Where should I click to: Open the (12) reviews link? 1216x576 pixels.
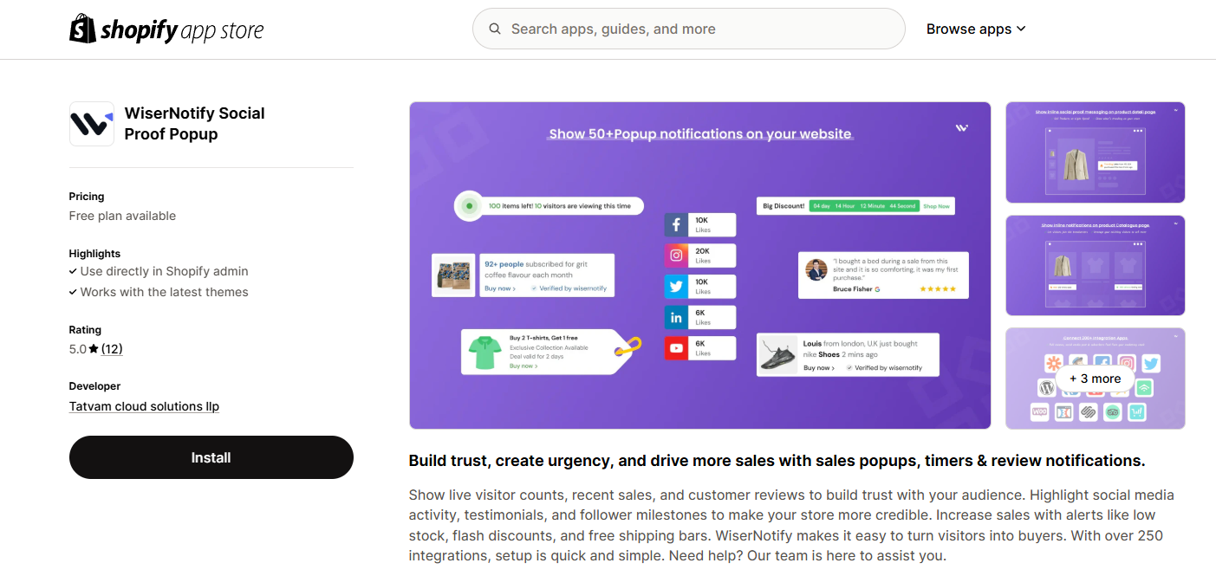(x=112, y=348)
